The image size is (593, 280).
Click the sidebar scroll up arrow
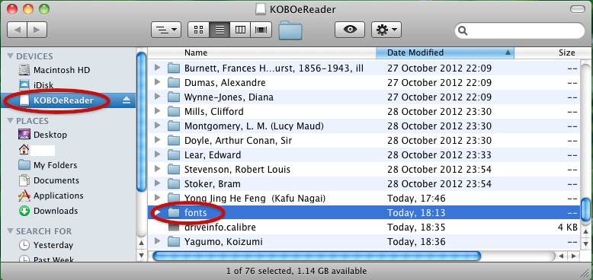click(141, 243)
